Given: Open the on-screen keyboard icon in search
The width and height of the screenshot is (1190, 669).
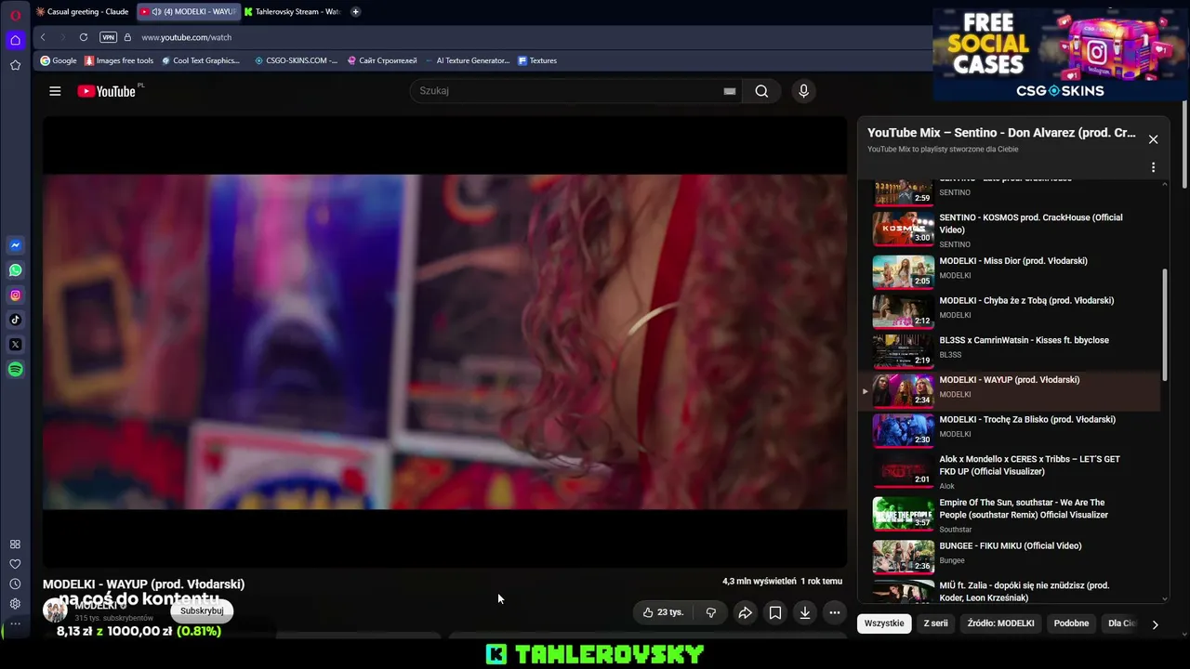Looking at the screenshot, I should (x=730, y=91).
